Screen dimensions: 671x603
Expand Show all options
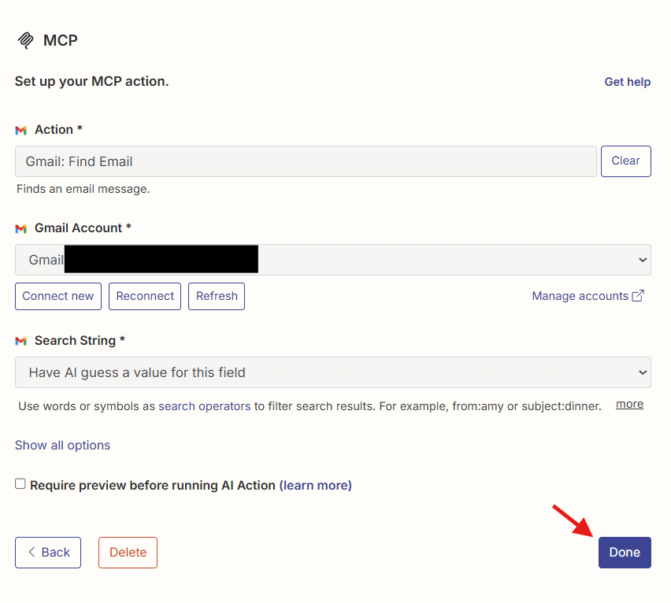click(62, 445)
